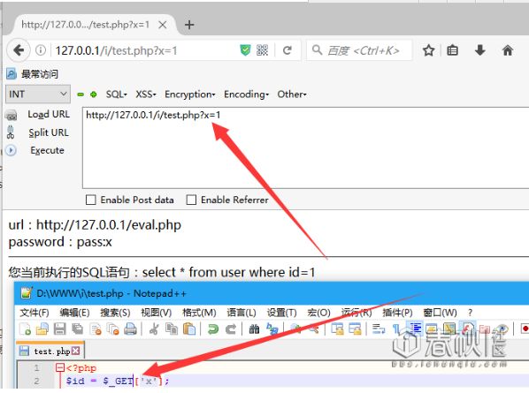529x393 pixels.
Task: Select the test.php tab in Notepad++
Action: coord(50,351)
